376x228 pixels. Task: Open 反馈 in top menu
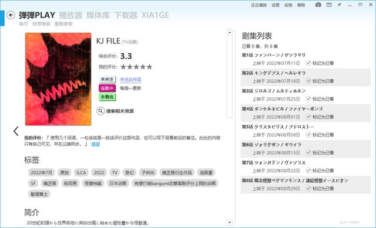point(288,5)
